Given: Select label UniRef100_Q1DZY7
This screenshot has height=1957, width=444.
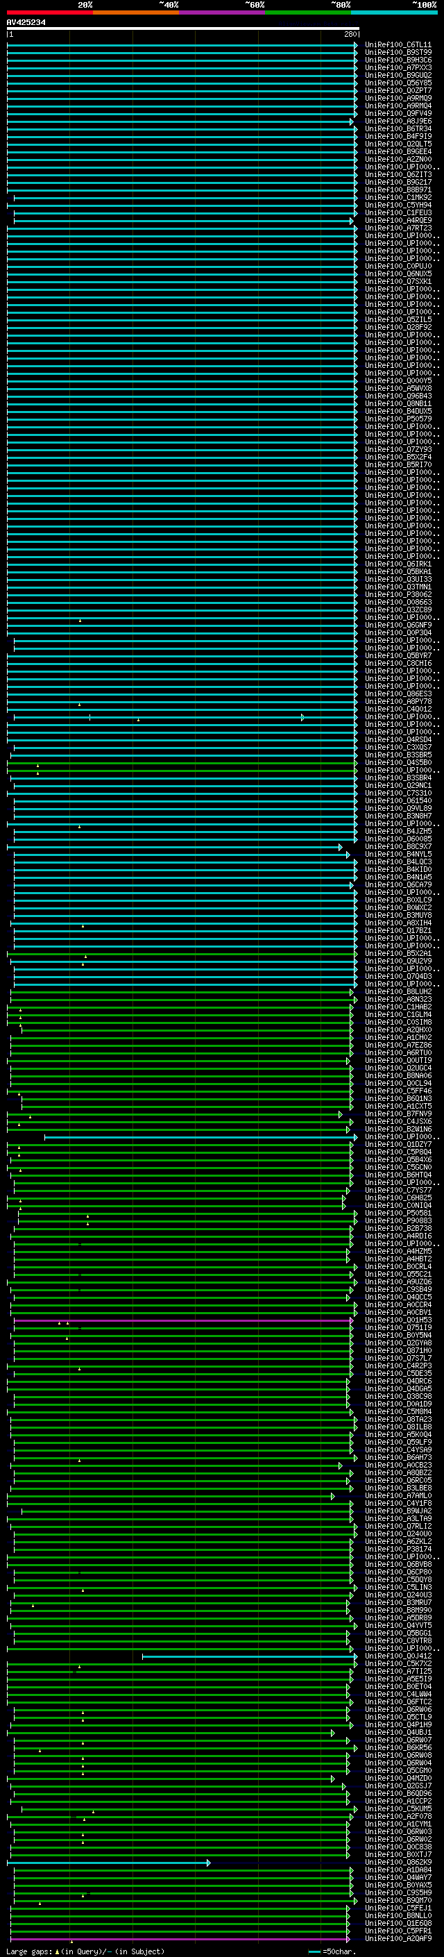Looking at the screenshot, I should [398, 1145].
